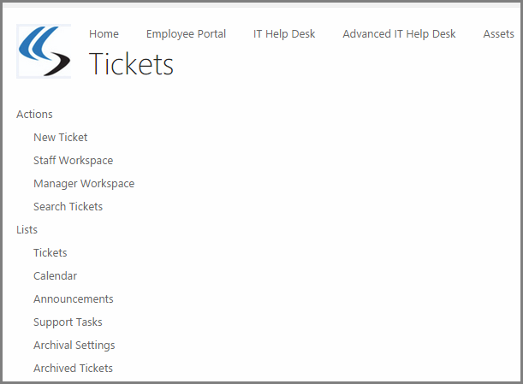Open the Manager Workspace link
This screenshot has height=384, width=523.
[84, 184]
